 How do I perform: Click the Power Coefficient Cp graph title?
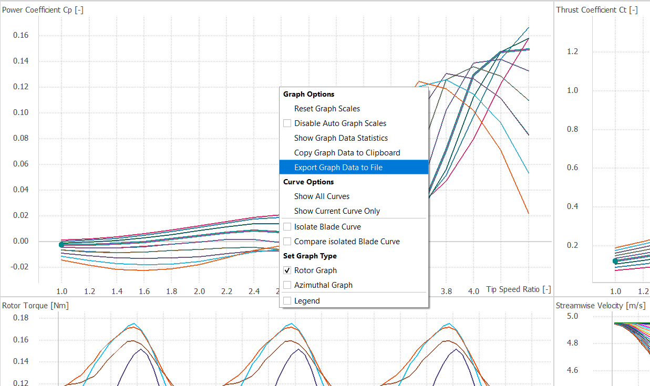[x=43, y=10]
